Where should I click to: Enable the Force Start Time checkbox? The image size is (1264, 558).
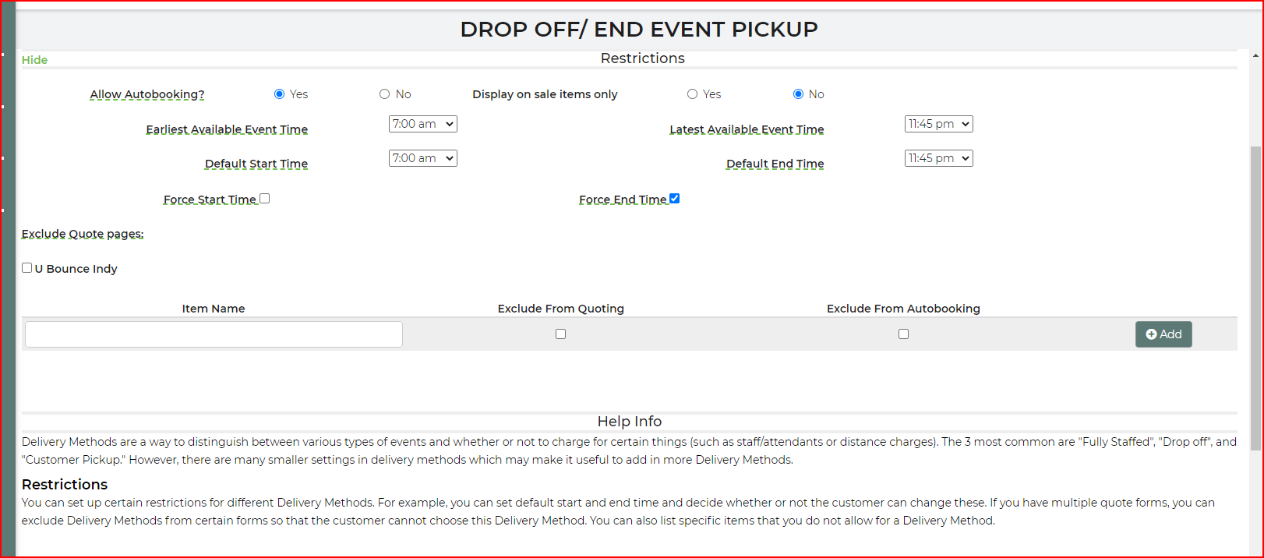[265, 199]
